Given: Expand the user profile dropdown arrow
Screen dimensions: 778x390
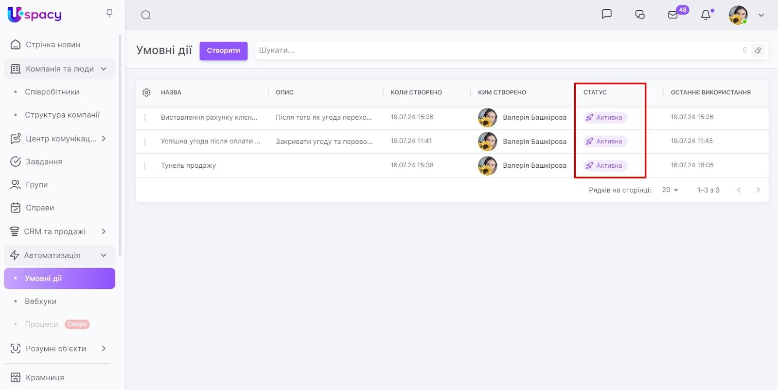Looking at the screenshot, I should pyautogui.click(x=761, y=15).
